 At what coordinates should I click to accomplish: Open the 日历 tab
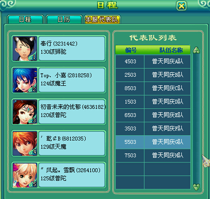64,20
